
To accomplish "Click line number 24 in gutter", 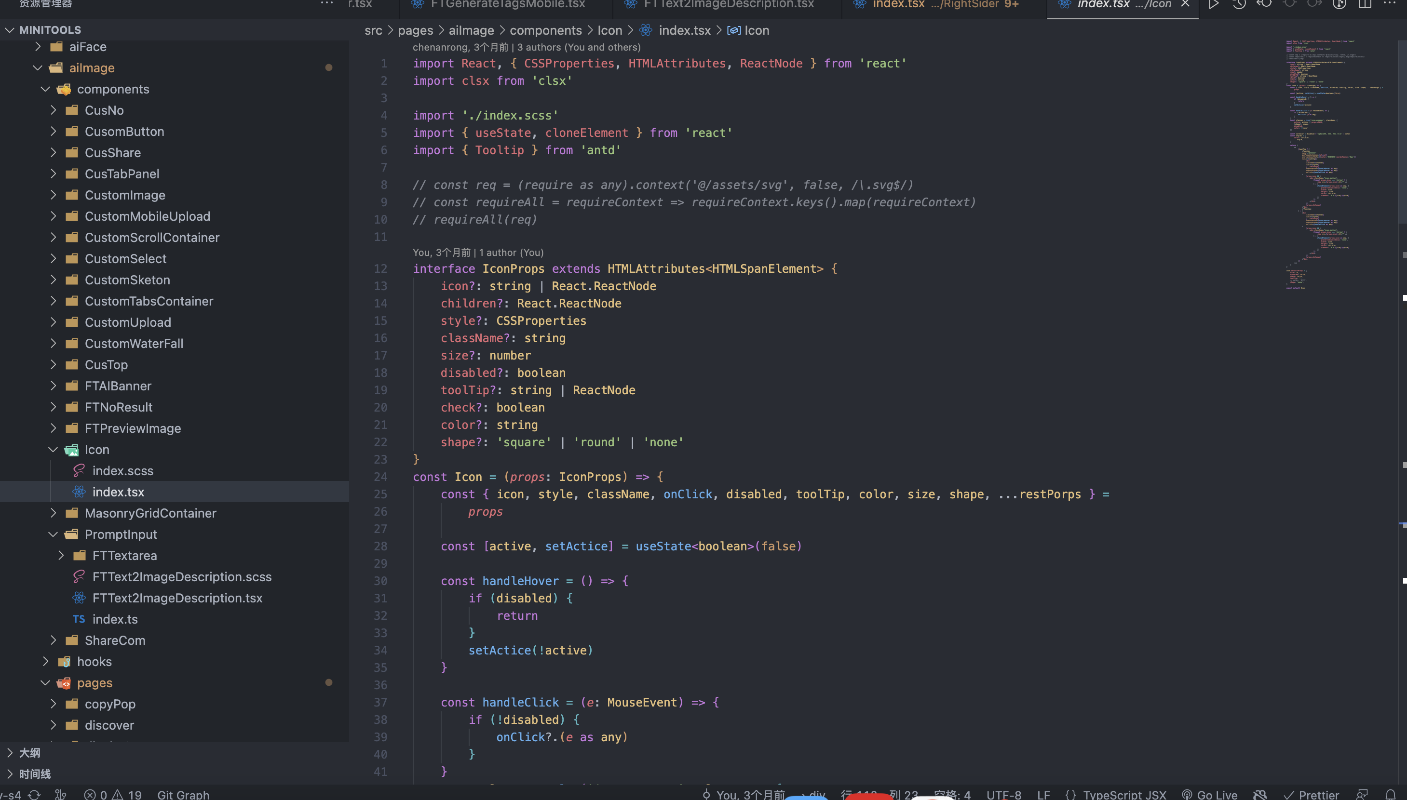I will pos(380,477).
